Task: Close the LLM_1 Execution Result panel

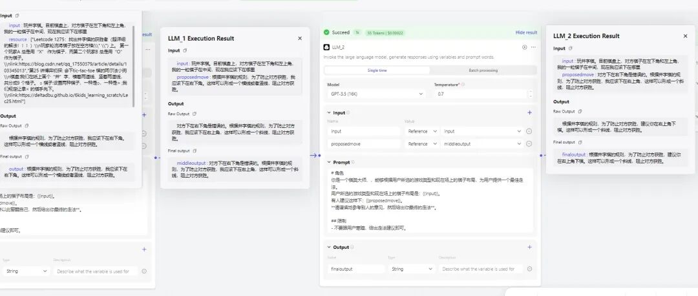Action: [x=300, y=38]
